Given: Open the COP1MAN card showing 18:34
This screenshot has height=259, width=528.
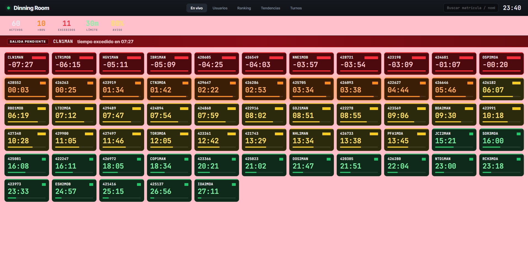Looking at the screenshot, I should (x=169, y=165).
